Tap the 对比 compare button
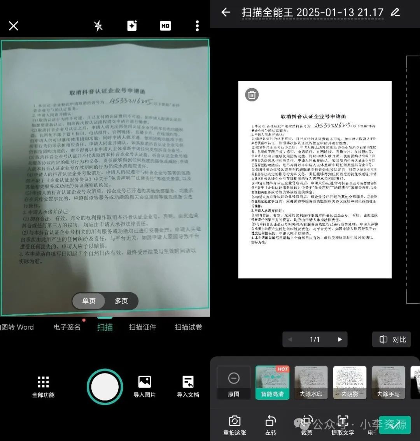The height and width of the screenshot is (441, 420). 392,340
